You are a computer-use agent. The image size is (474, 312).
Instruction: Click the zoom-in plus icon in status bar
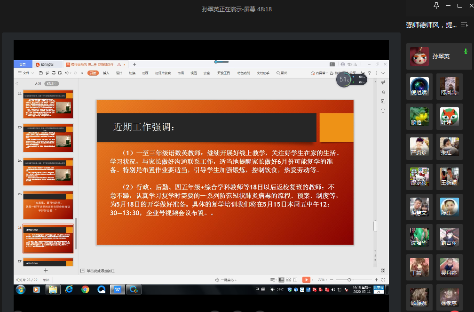coord(376,280)
